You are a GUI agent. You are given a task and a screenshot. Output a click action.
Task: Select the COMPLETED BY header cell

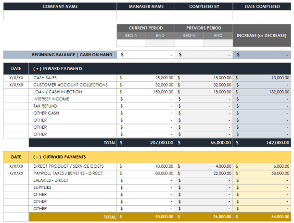(204, 6)
